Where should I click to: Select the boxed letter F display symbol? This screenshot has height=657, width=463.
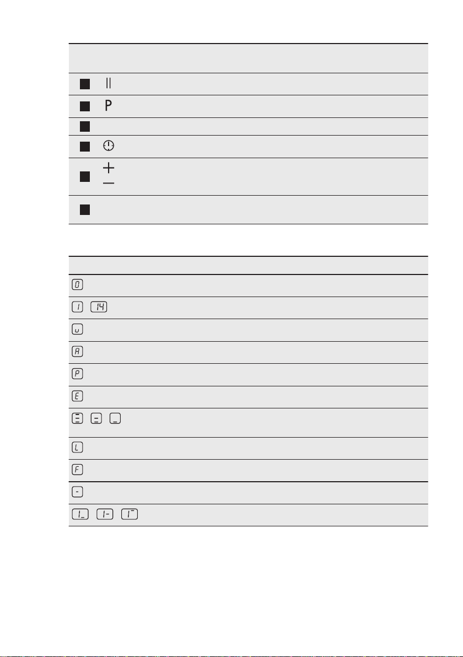pyautogui.click(x=78, y=470)
